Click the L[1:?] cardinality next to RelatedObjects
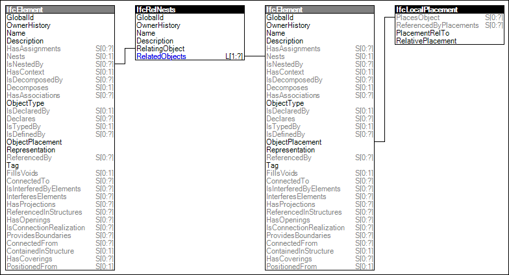The width and height of the screenshot is (509, 275). pos(234,56)
